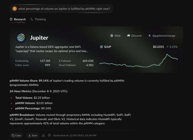Click the user avatar letter T

[15, 9]
